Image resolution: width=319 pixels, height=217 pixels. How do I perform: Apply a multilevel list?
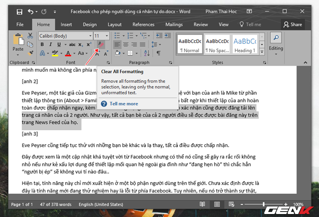[x=144, y=35]
